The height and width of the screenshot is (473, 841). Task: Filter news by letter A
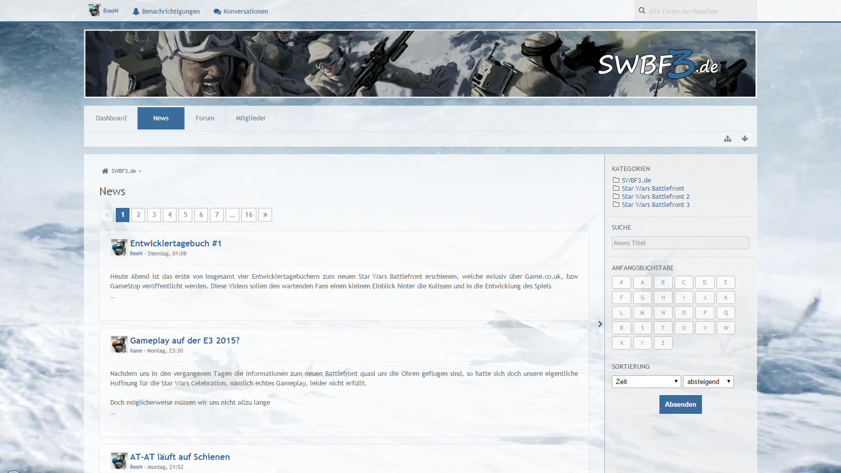coord(642,282)
